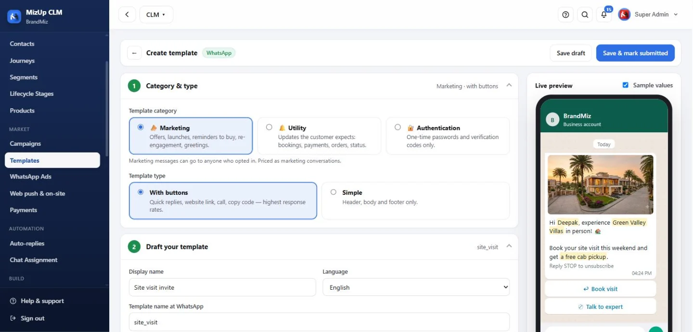Click Sign out in the sidebar

(27, 318)
